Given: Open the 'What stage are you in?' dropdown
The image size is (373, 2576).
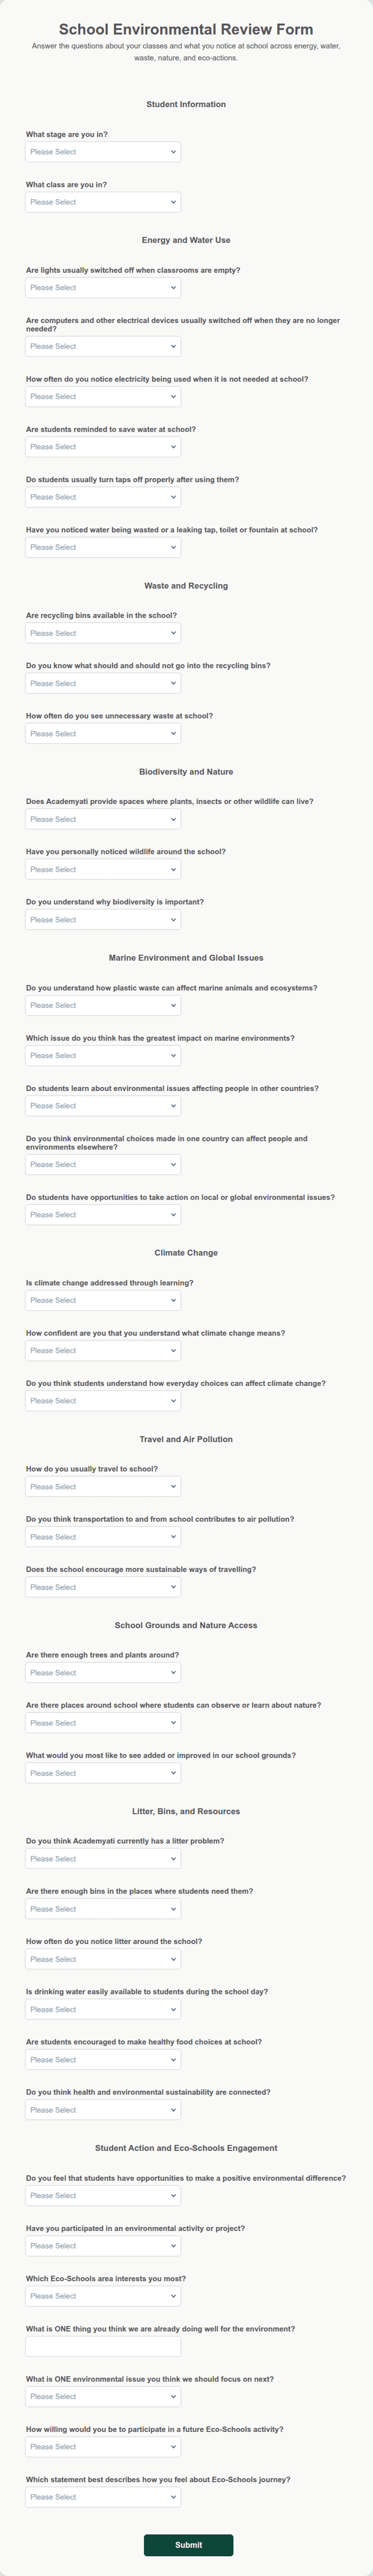Looking at the screenshot, I should [x=103, y=152].
